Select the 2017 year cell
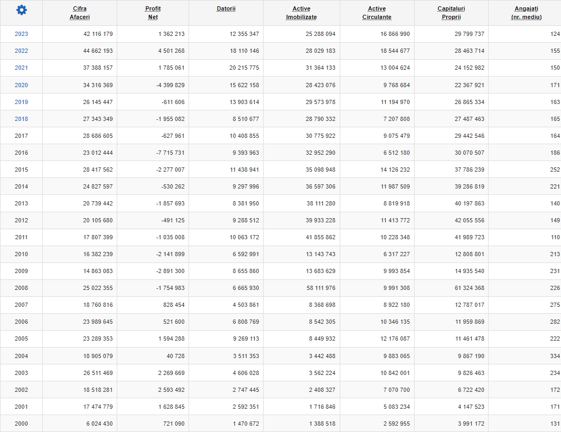561x432 pixels. (21, 136)
